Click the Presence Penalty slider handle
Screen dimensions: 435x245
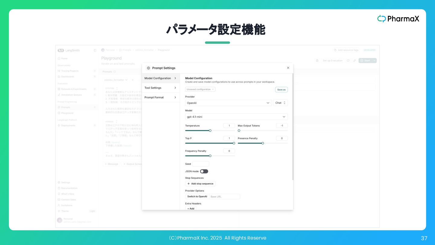(263, 143)
